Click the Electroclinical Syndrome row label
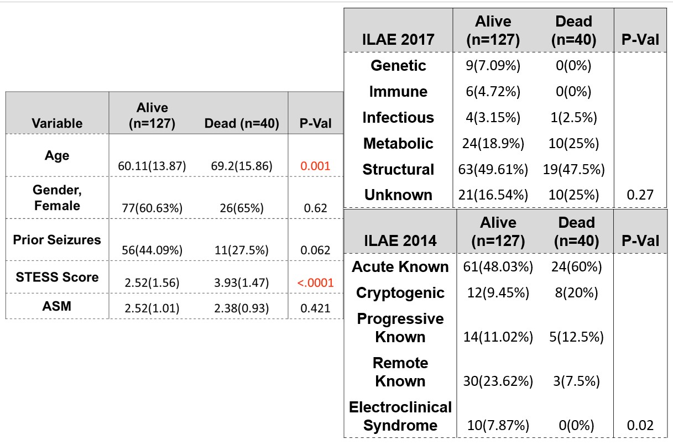 pyautogui.click(x=400, y=417)
